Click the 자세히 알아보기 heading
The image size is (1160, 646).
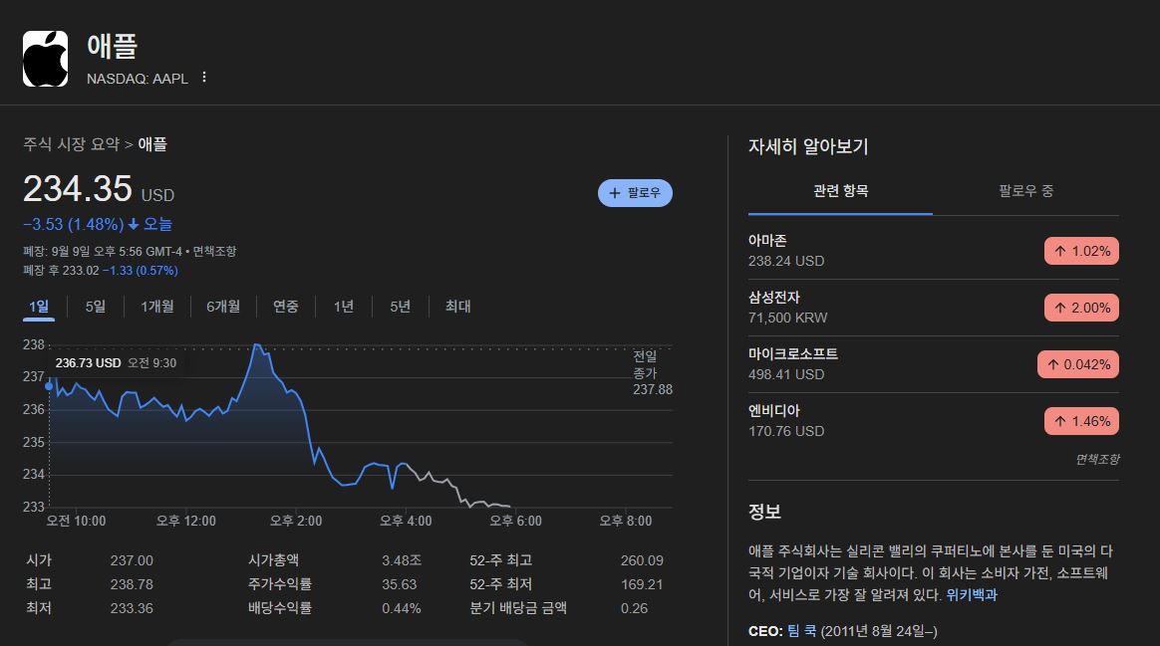coord(808,146)
